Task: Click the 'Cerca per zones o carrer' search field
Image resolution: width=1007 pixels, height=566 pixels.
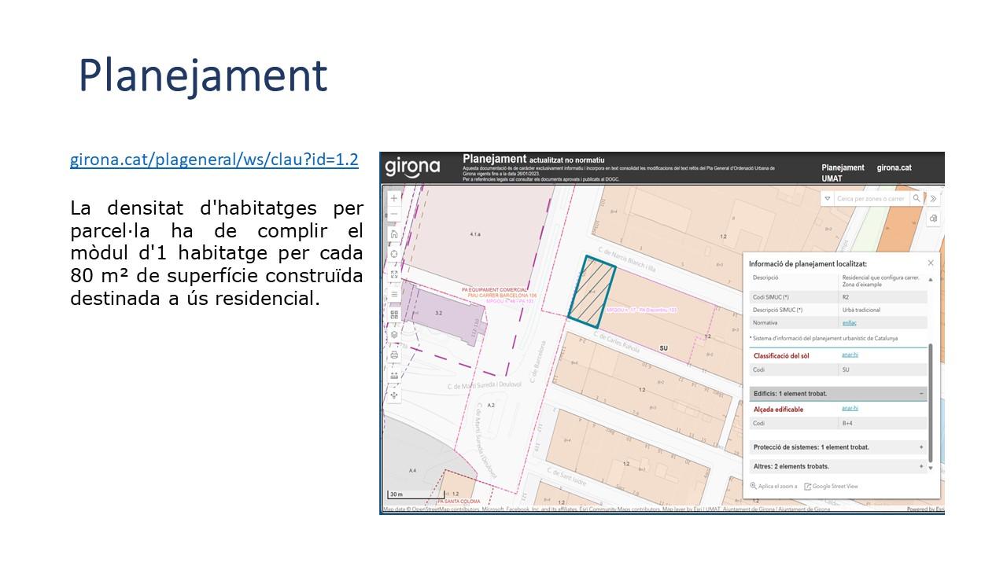Action: (x=871, y=199)
